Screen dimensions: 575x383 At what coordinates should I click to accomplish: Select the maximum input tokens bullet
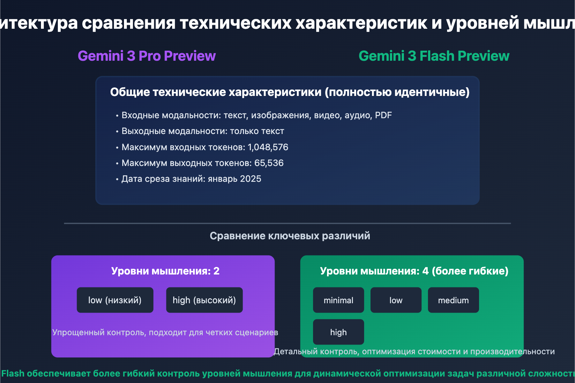click(205, 147)
